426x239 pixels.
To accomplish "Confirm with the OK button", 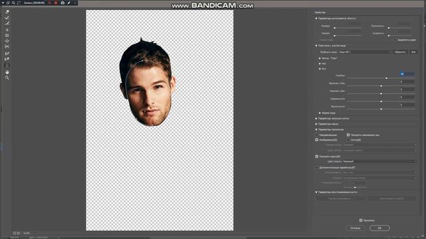I will pos(379,228).
